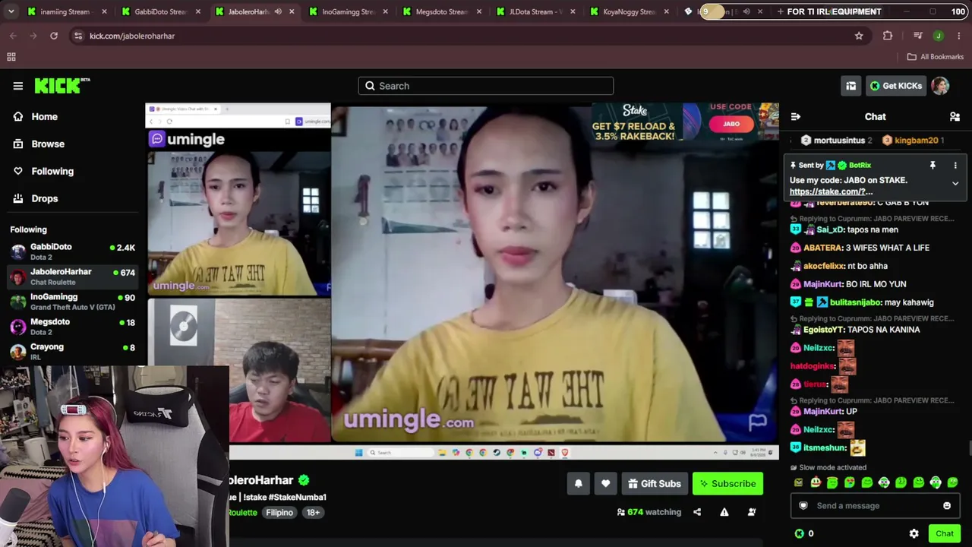The image size is (972, 547).
Task: Open the pinned message options menu
Action: [955, 165]
